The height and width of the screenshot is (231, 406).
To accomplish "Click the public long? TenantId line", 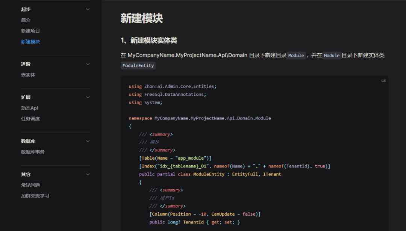I will [194, 222].
